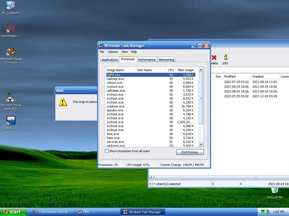This screenshot has width=289, height=216.
Task: Sort processes by Mem Usage column
Action: coord(185,70)
